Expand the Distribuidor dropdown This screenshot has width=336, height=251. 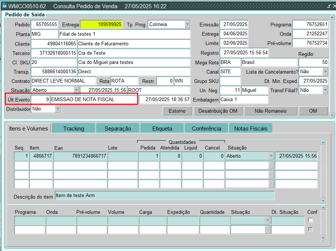[58, 109]
